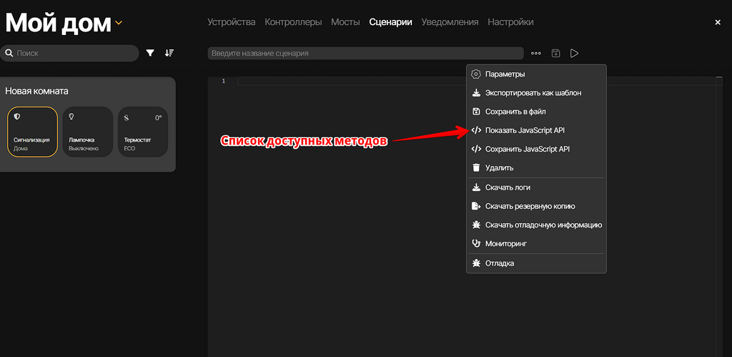This screenshot has width=732, height=357.
Task: Click the stethoscope icon for Мониторинг
Action: point(476,244)
